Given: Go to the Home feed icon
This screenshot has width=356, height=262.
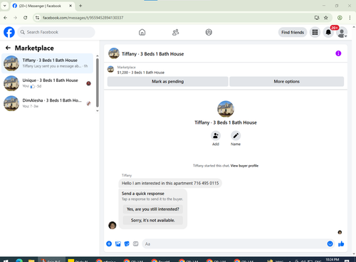Looking at the screenshot, I should pos(142,32).
